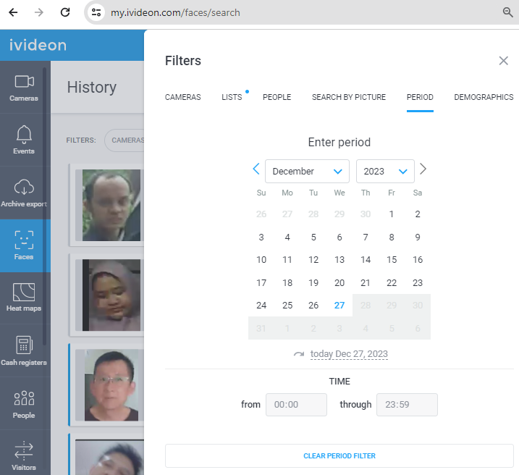This screenshot has width=519, height=475.
Task: Click CLEAR PERIOD FILTER button
Action: coord(339,455)
